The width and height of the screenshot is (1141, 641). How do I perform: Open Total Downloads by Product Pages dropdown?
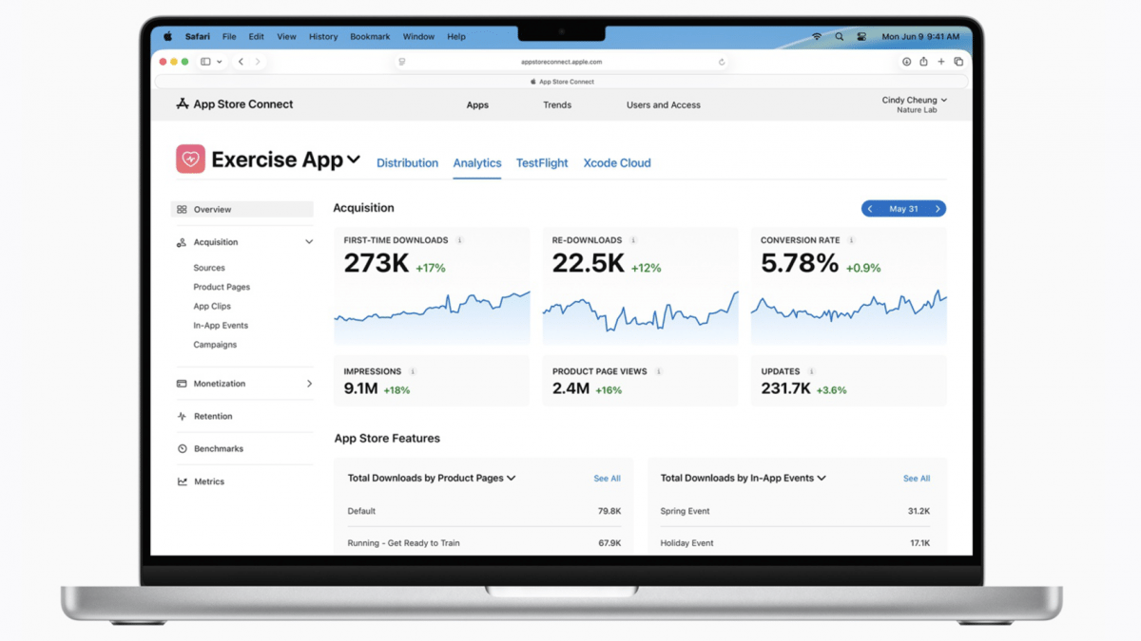[x=512, y=479]
